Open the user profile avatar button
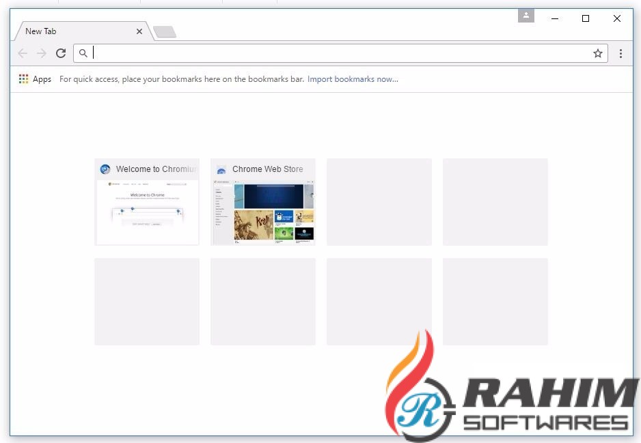The width and height of the screenshot is (641, 443). (x=526, y=16)
